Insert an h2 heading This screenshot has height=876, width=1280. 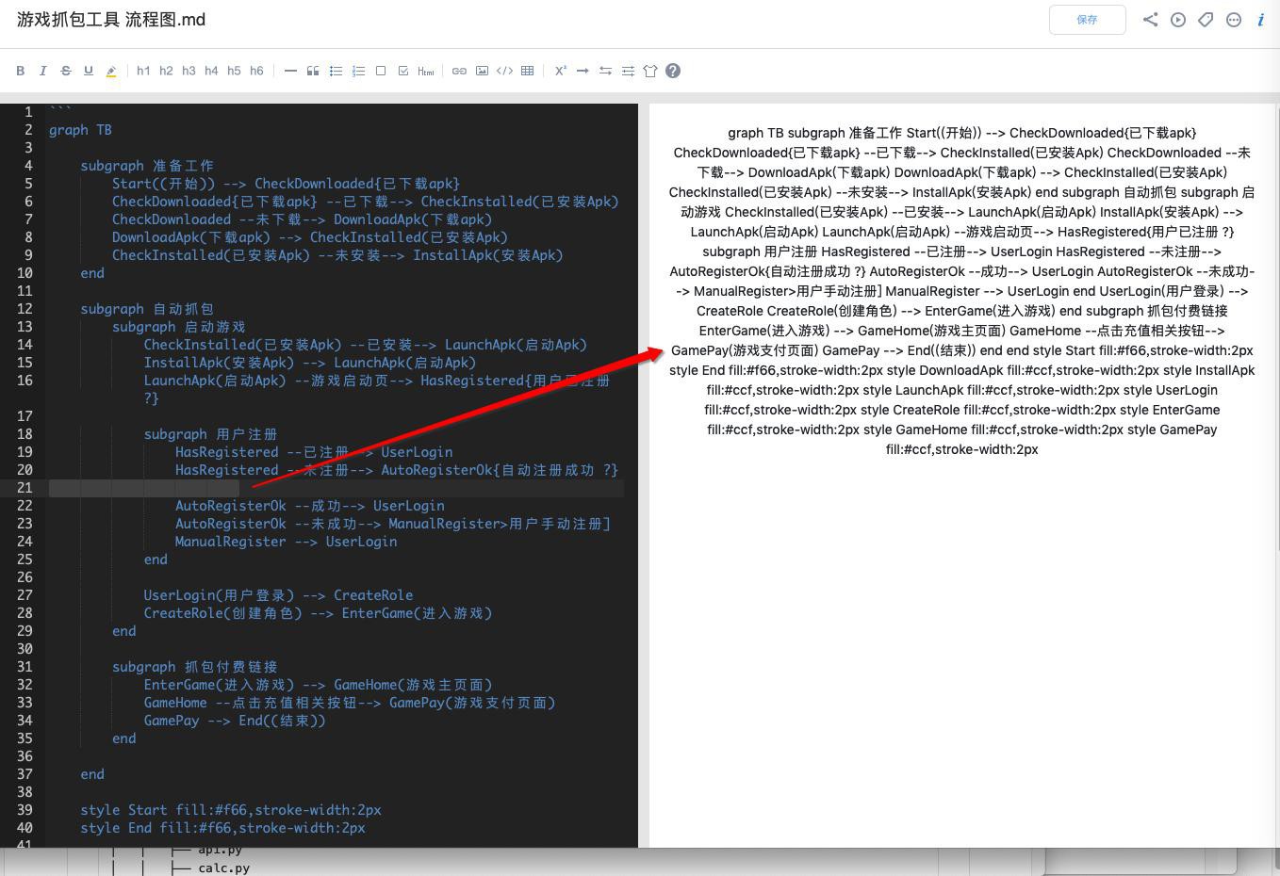point(166,71)
